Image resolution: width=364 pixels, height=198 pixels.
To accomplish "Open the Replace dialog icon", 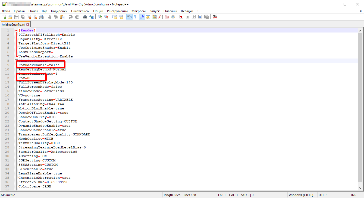I will [92, 17].
